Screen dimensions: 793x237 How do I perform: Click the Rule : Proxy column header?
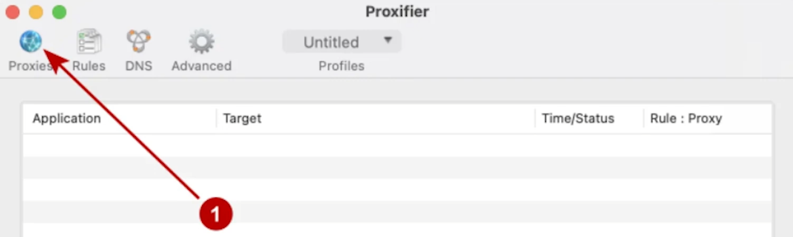click(x=685, y=118)
